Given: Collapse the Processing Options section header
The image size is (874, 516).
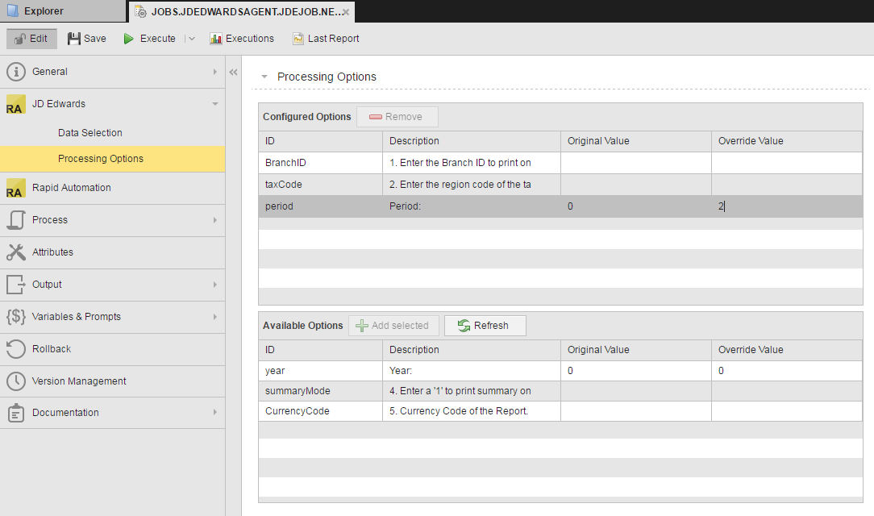Looking at the screenshot, I should pyautogui.click(x=264, y=77).
